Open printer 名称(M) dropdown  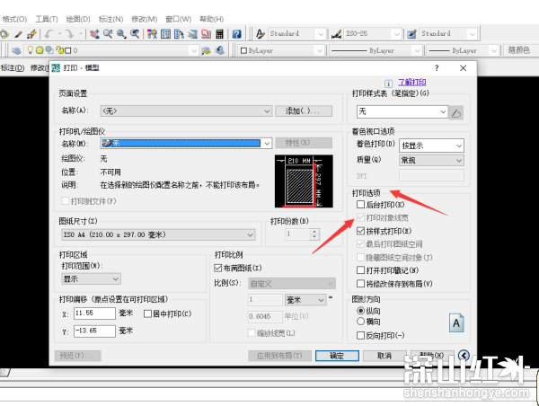(x=186, y=143)
